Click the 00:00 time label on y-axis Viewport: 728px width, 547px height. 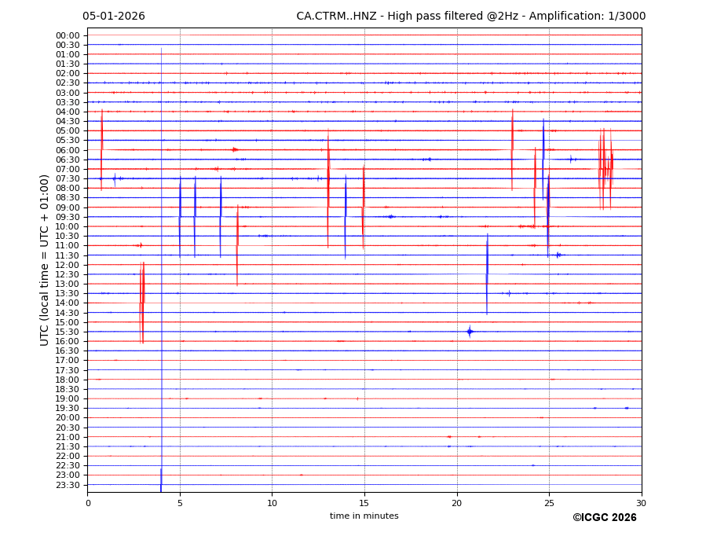67,35
